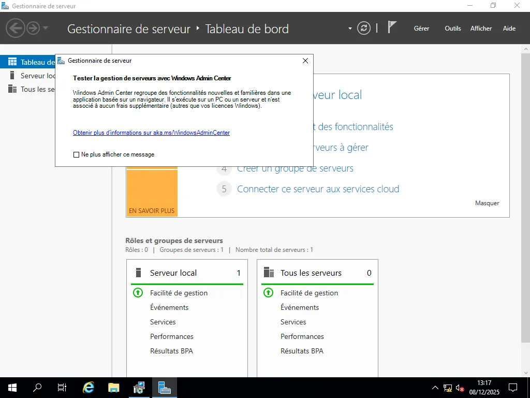The width and height of the screenshot is (530, 398).
Task: Click the back navigation arrow
Action: point(15,28)
